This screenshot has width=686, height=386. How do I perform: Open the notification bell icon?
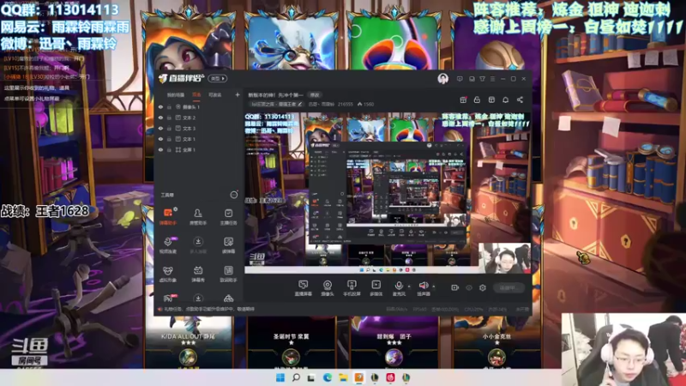coord(505,100)
